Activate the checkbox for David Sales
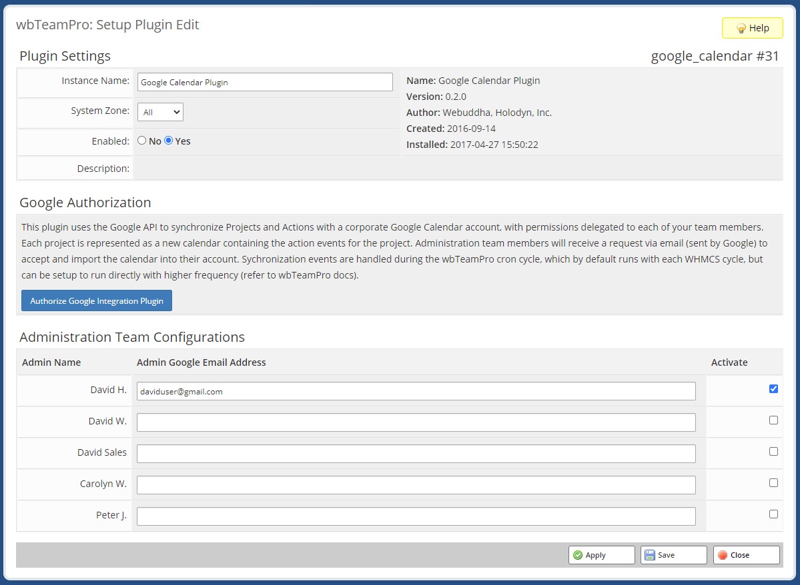800x585 pixels. tap(773, 451)
